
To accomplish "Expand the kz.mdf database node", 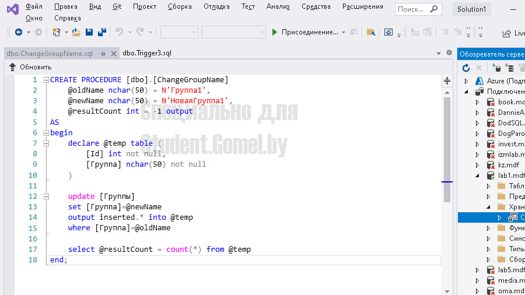I will [x=477, y=165].
